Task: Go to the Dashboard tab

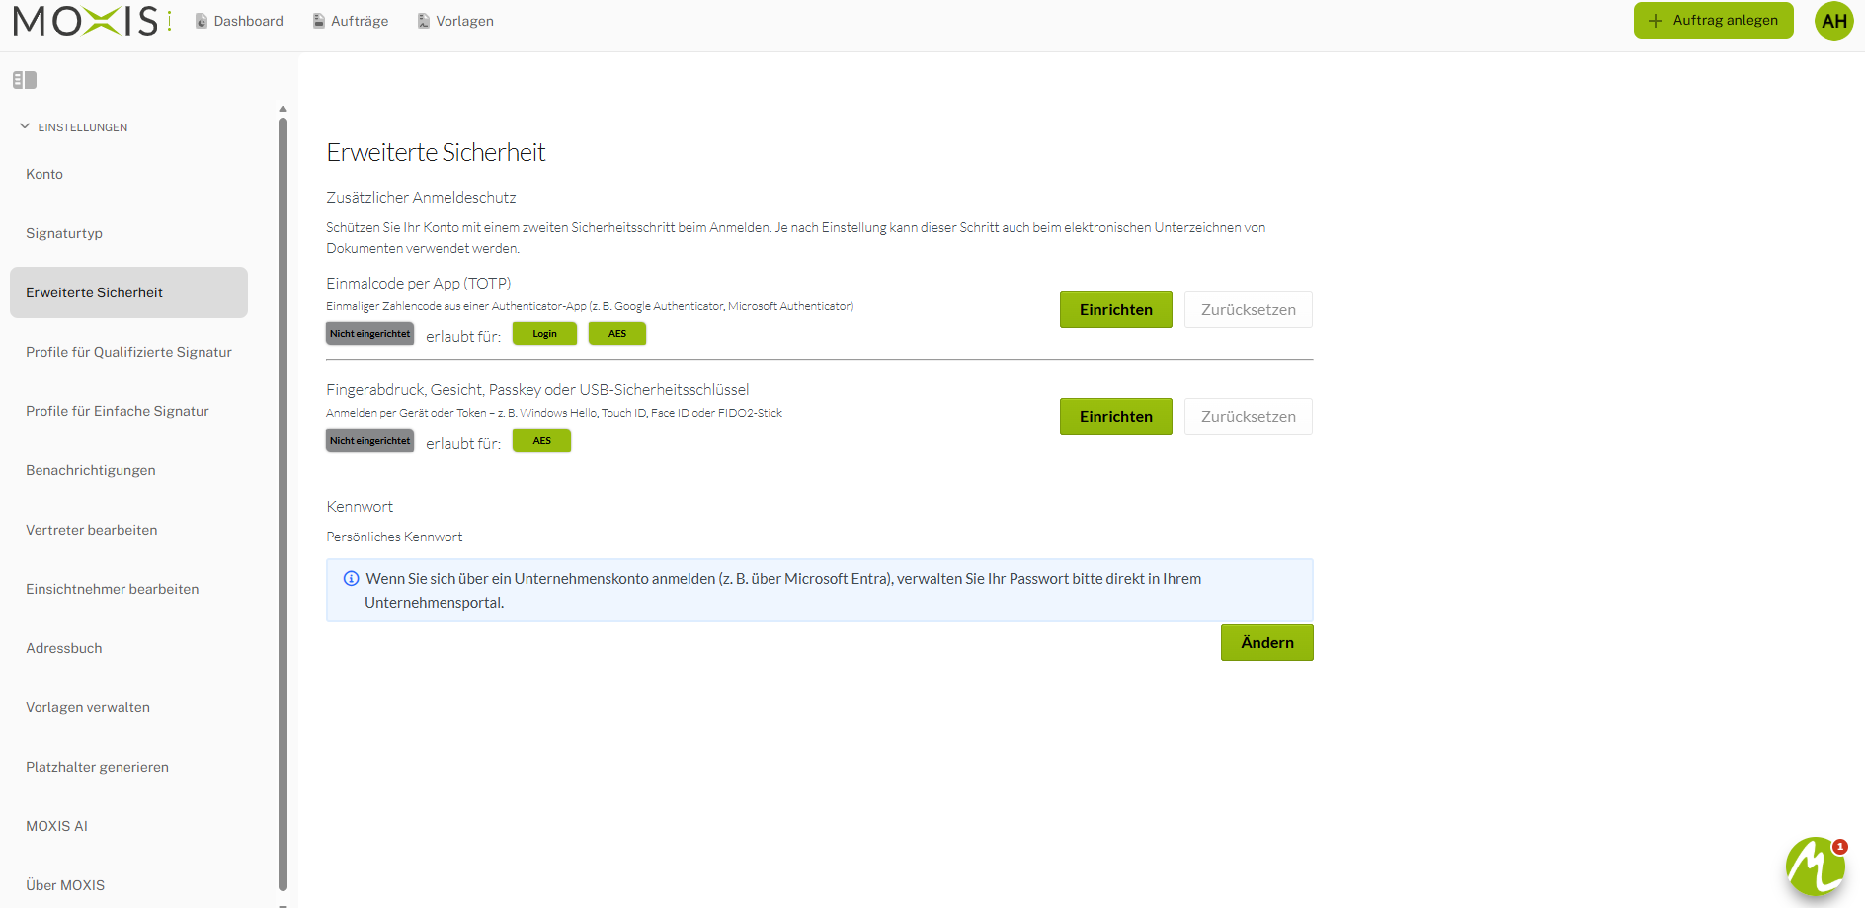Action: [x=239, y=21]
